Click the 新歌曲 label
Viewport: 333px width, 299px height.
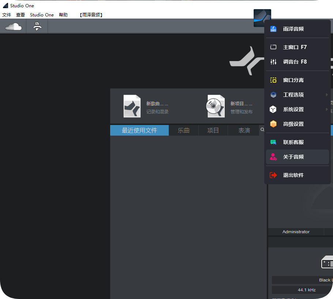pyautogui.click(x=157, y=104)
